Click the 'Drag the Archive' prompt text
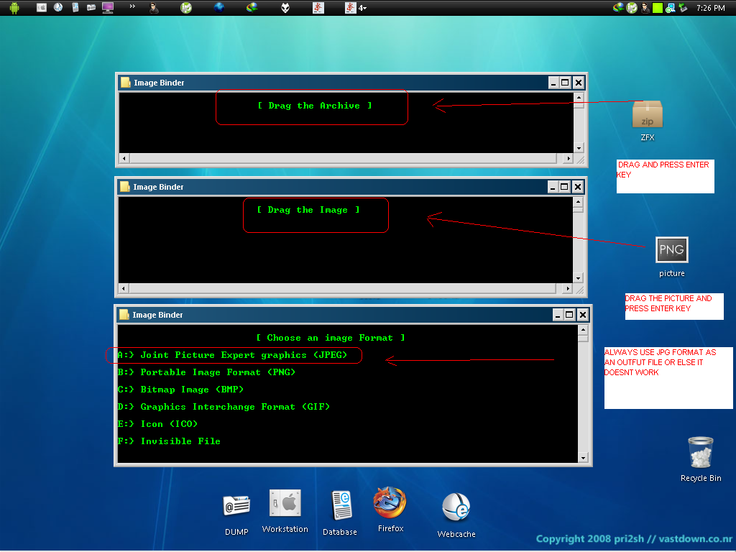 click(x=315, y=106)
